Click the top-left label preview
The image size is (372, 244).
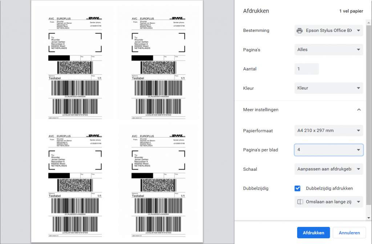point(75,68)
